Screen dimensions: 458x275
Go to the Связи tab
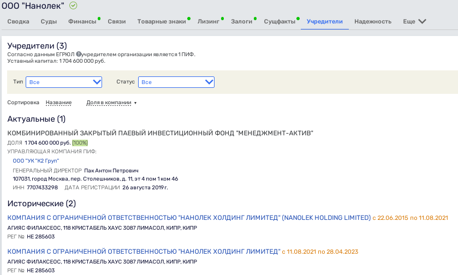tap(116, 21)
